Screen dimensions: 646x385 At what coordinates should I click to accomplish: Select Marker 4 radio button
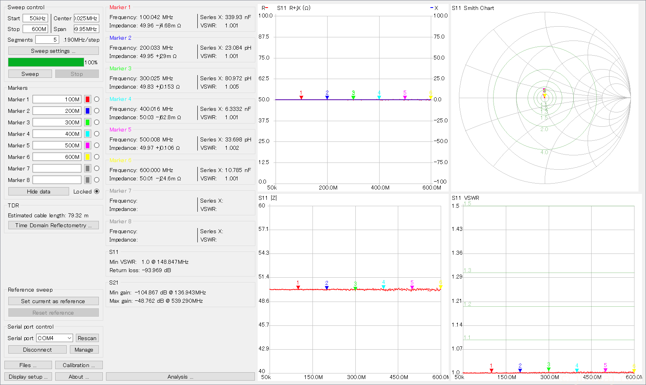click(x=96, y=134)
